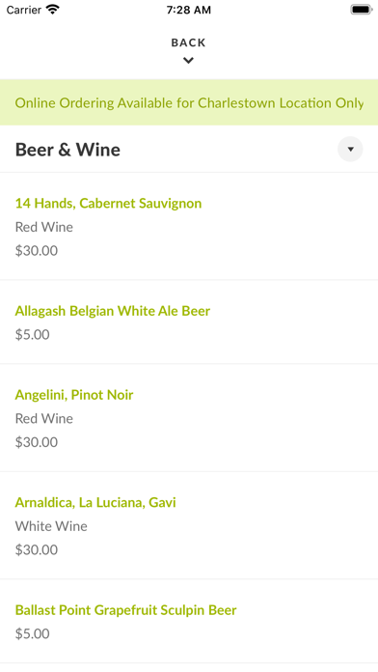Tap the White Wine label under Arnaldica

click(x=51, y=526)
